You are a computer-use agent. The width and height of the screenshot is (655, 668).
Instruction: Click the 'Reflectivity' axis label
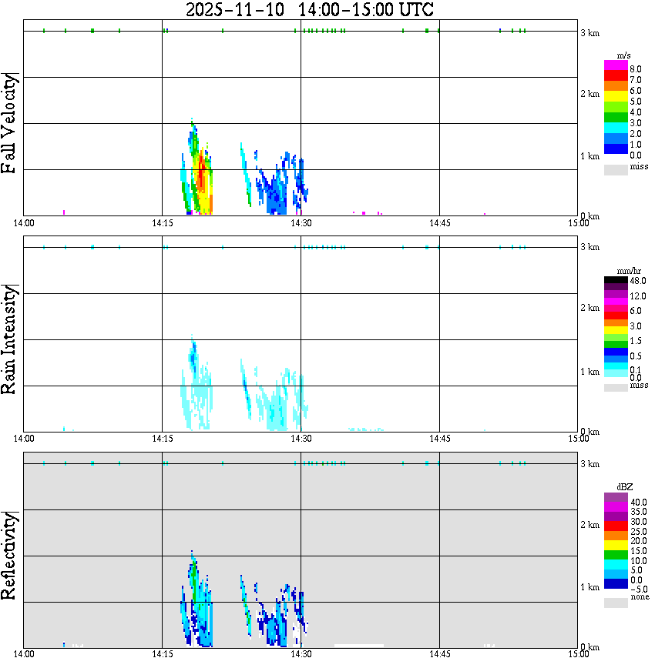tap(9, 556)
